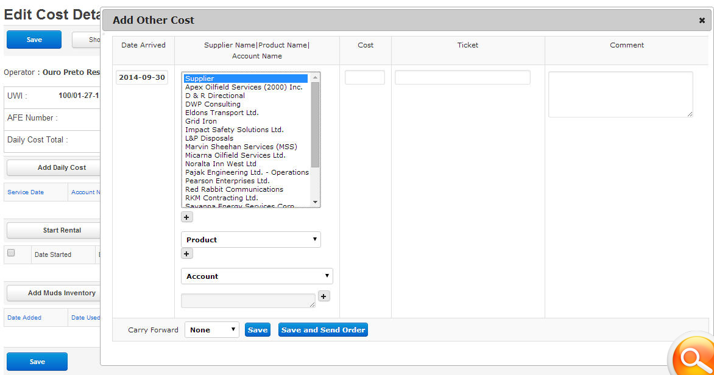Click the top Save button on Edit Cost Details
Viewport: 714px width, 375px height.
pyautogui.click(x=34, y=40)
